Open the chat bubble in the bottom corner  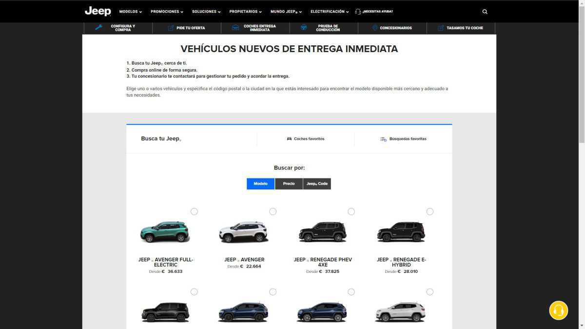(x=559, y=310)
